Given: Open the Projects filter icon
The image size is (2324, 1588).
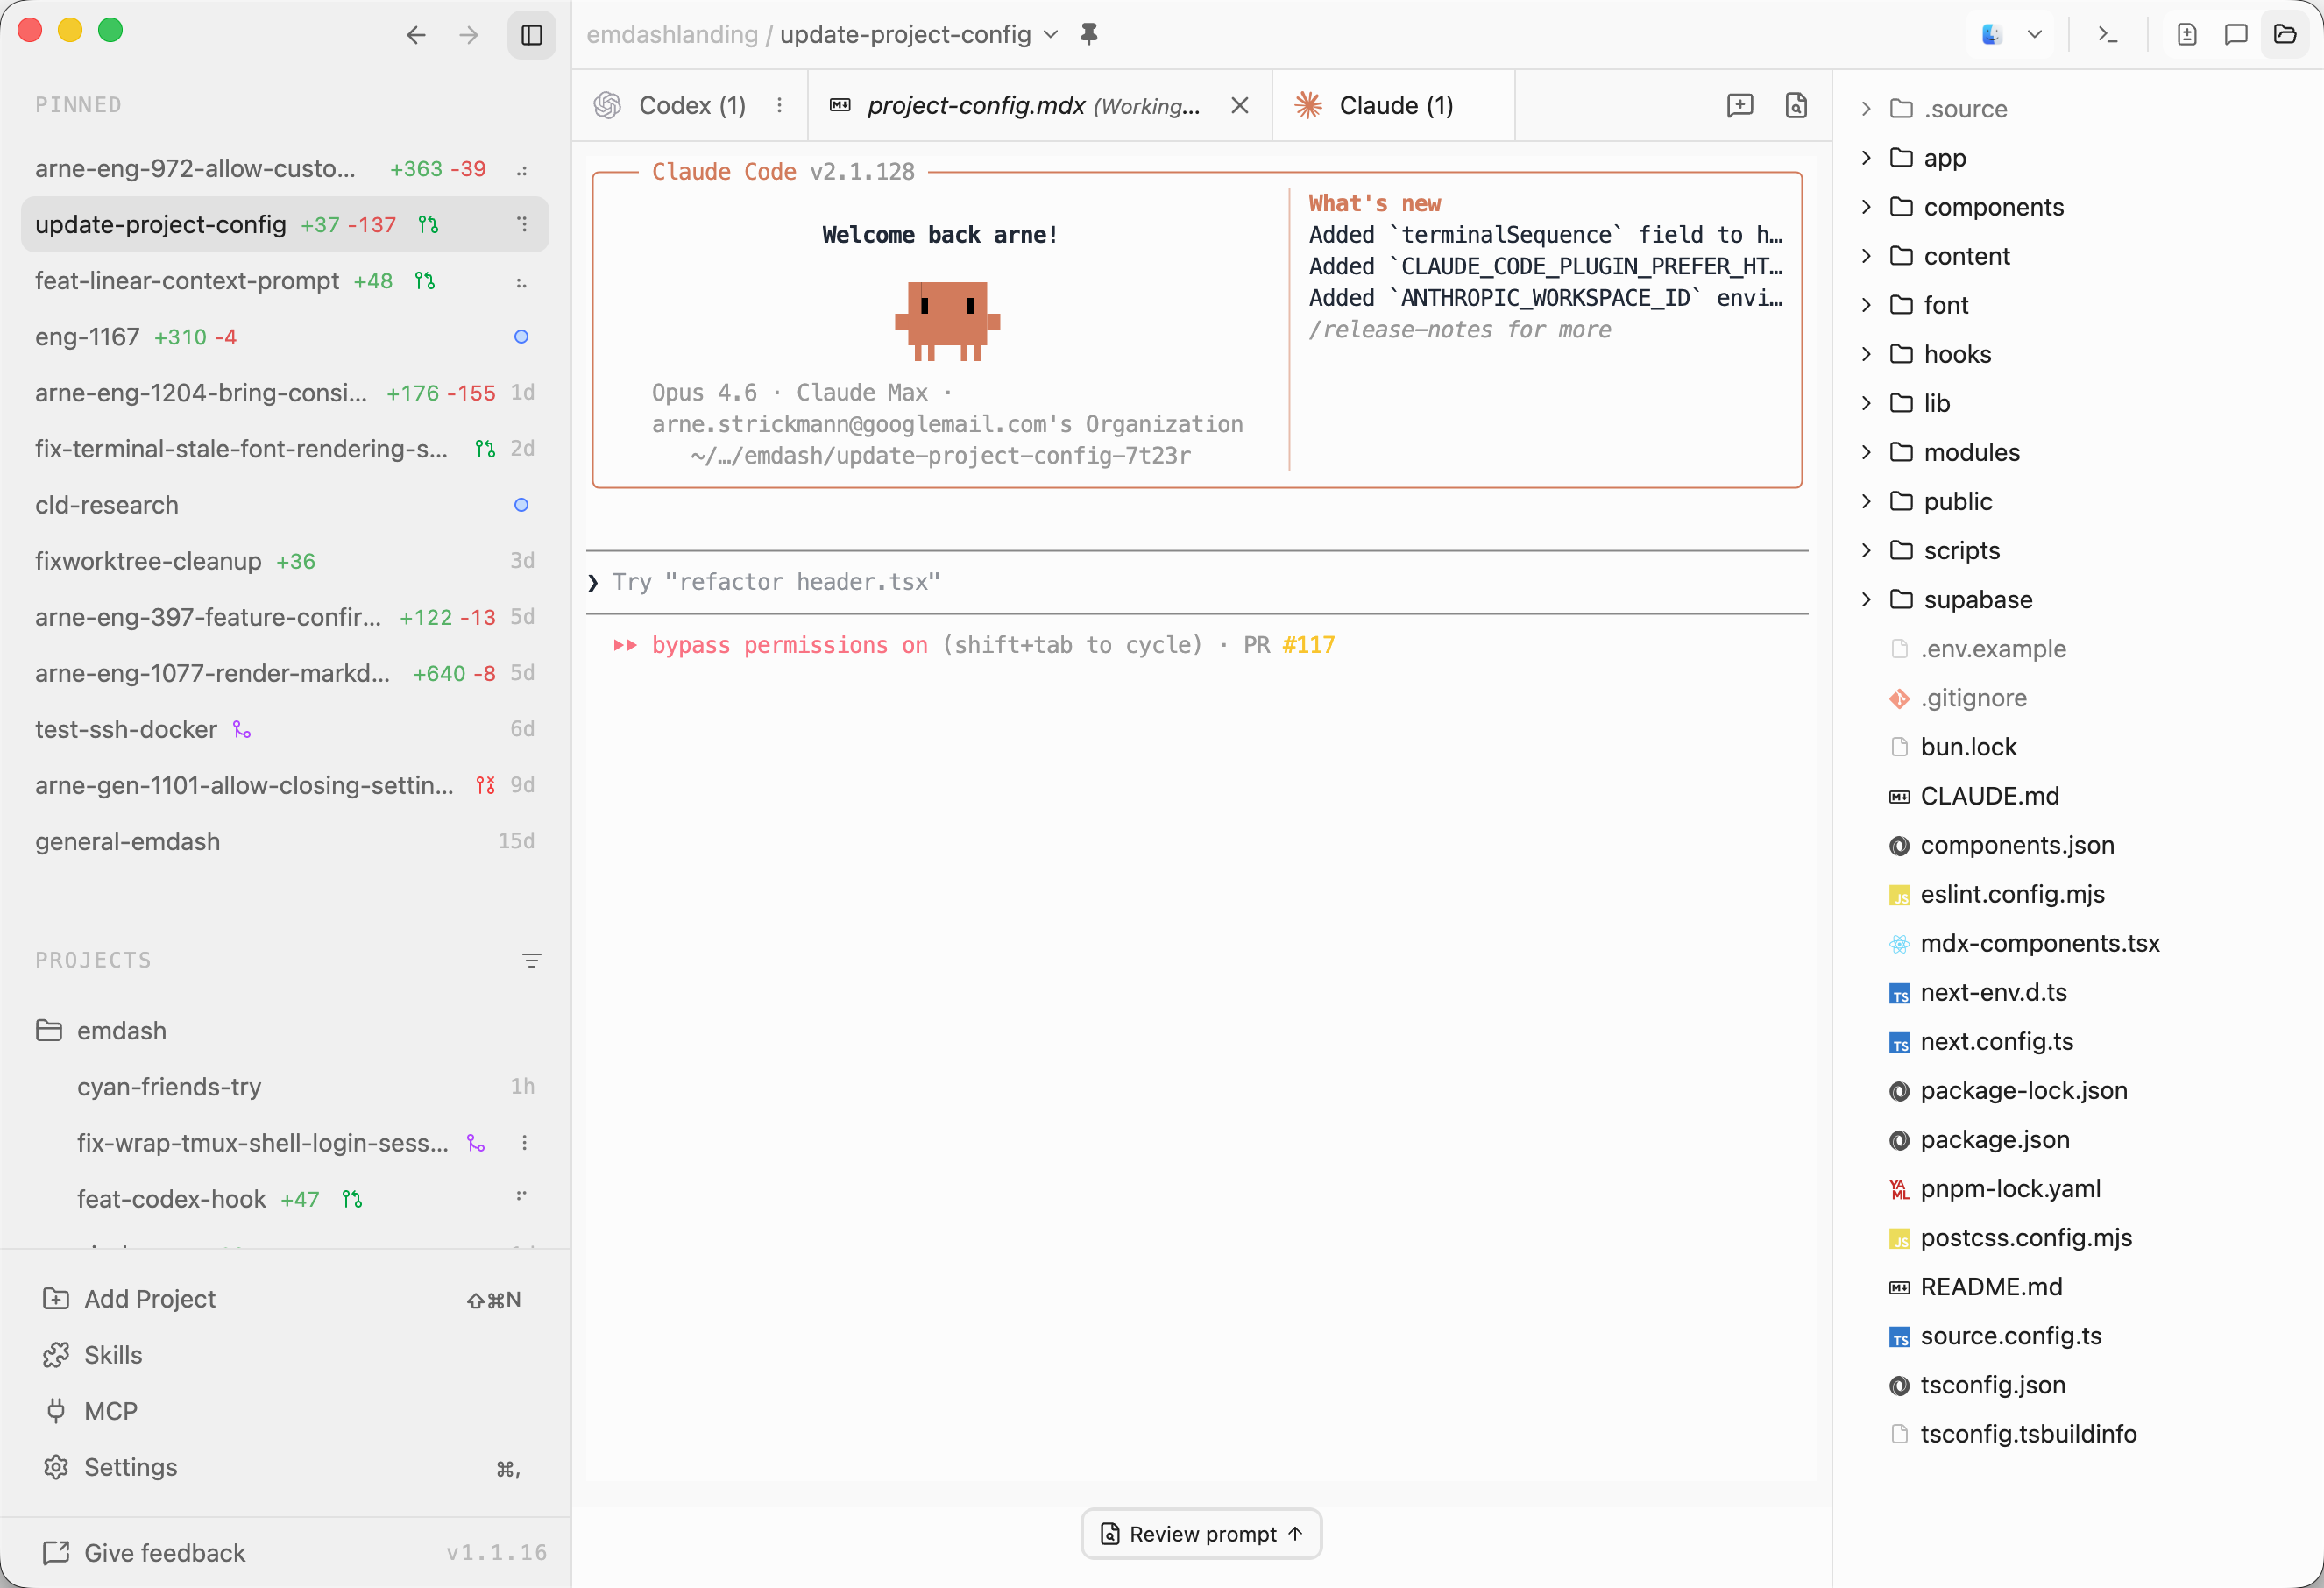Looking at the screenshot, I should coord(531,960).
